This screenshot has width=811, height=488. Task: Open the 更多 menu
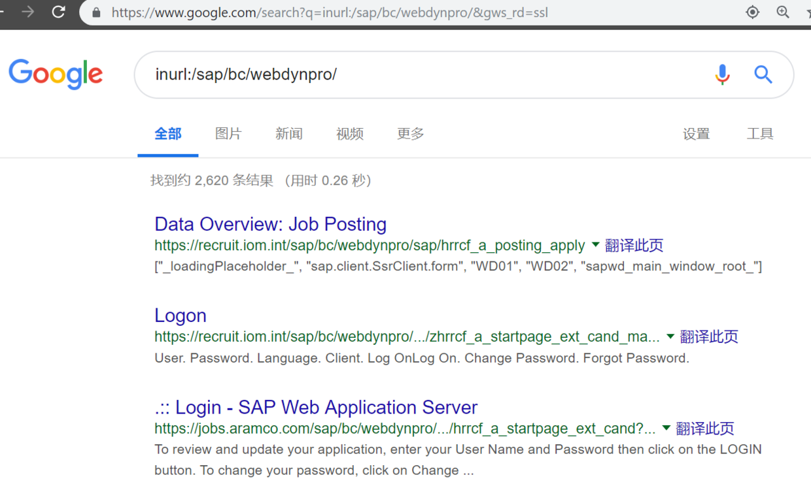[x=411, y=134]
